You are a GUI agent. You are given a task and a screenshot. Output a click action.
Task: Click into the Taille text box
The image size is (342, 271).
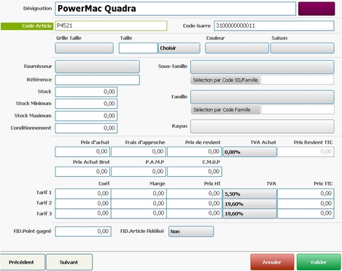coord(138,48)
